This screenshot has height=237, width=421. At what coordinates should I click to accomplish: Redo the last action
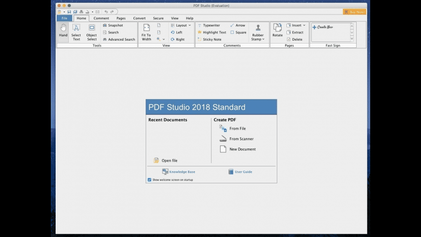tap(112, 12)
